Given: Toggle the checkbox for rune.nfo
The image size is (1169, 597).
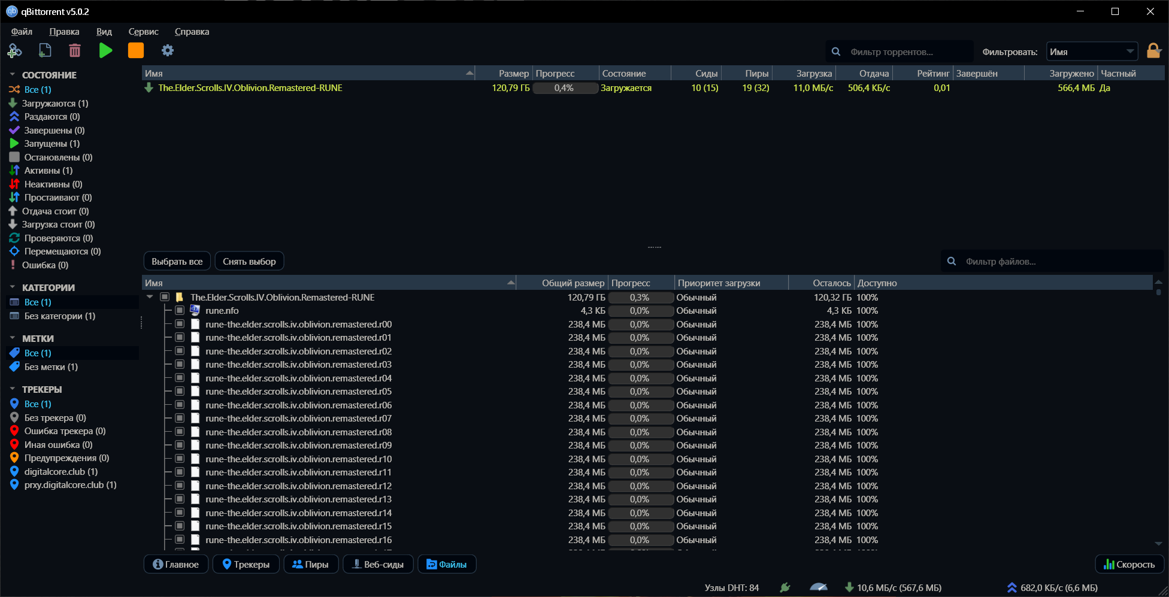Looking at the screenshot, I should coord(179,310).
